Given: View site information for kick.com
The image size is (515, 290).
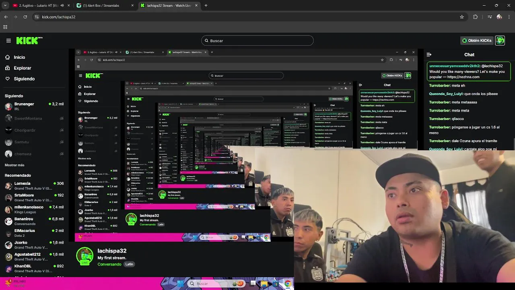Looking at the screenshot, I should point(37,17).
